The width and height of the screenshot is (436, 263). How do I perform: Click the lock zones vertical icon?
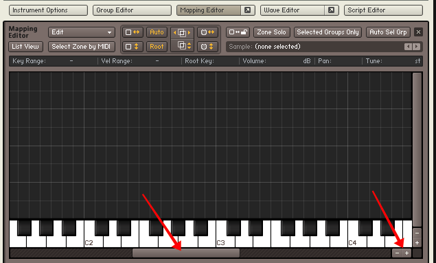click(133, 47)
